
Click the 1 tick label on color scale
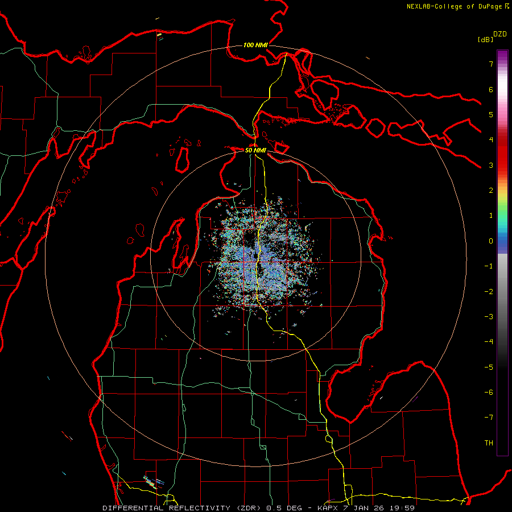click(491, 216)
